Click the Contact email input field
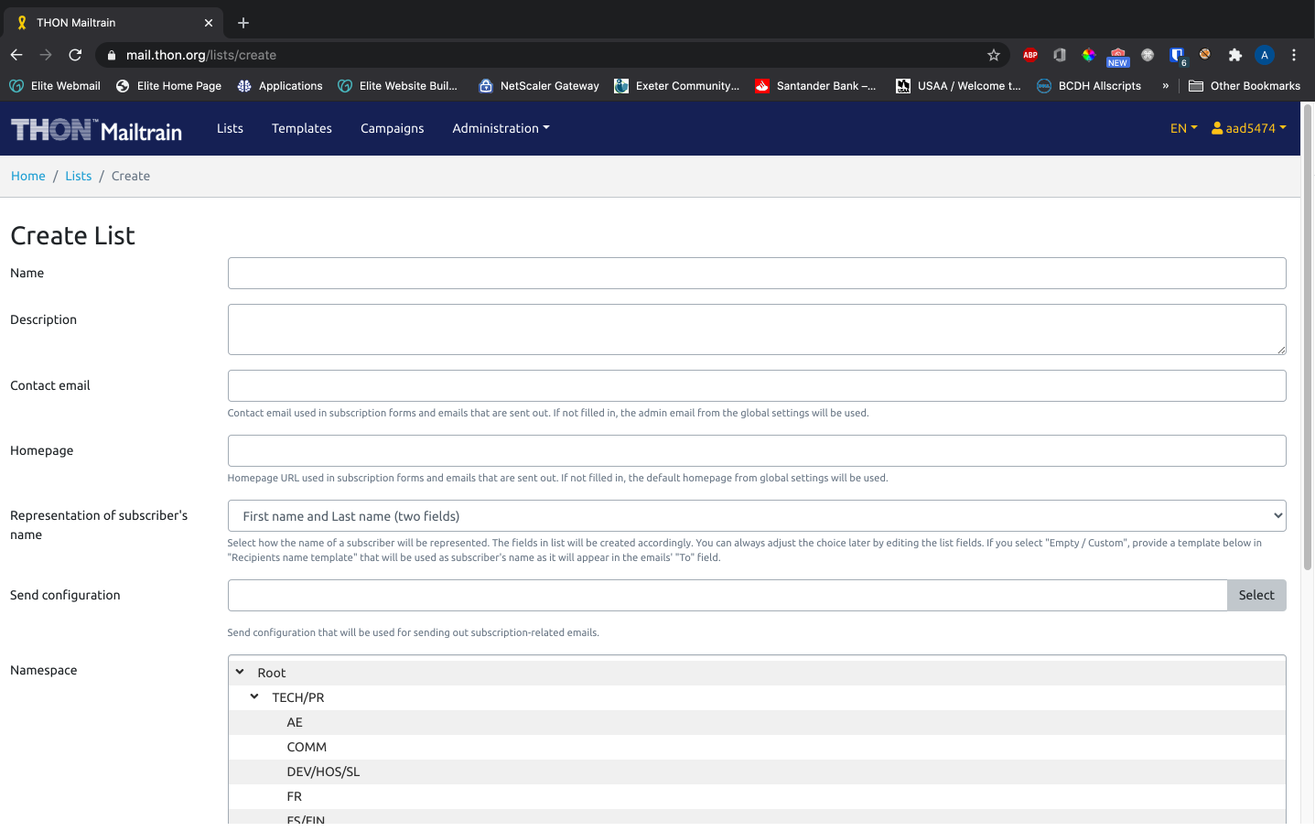This screenshot has width=1315, height=831. pyautogui.click(x=757, y=386)
